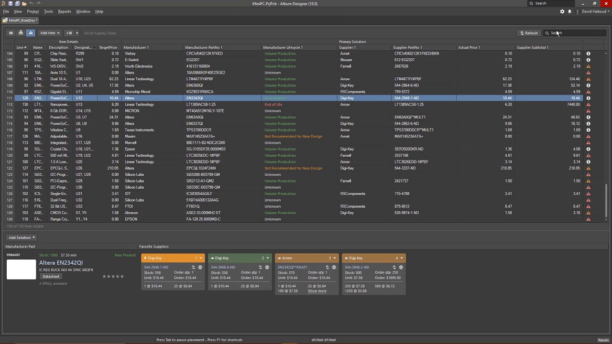Click the Reset Supply Chain button
The image size is (612, 344).
[100, 33]
